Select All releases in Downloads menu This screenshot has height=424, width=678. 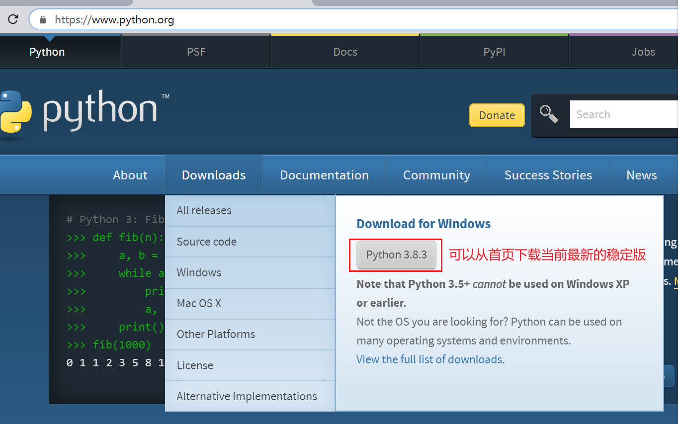point(204,210)
